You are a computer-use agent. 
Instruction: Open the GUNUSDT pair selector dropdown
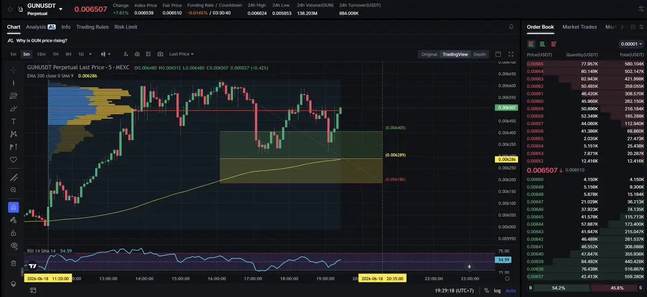[x=60, y=9]
